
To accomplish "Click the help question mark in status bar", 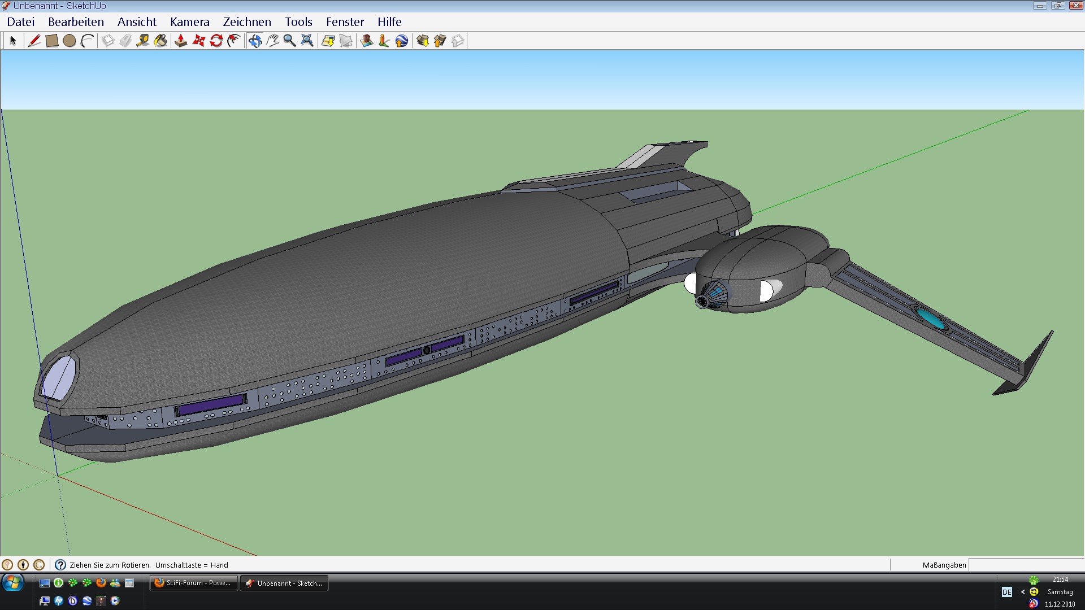I will coord(60,565).
